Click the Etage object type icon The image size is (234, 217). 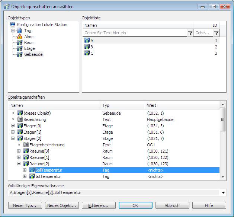click(20, 48)
